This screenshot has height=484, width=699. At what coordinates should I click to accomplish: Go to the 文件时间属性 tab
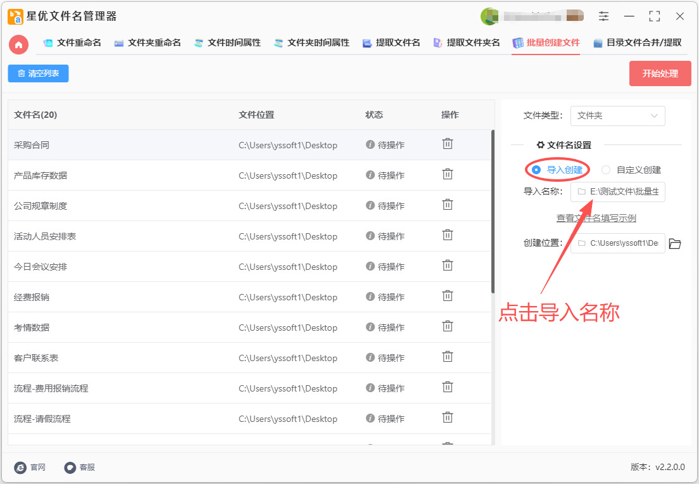(227, 43)
